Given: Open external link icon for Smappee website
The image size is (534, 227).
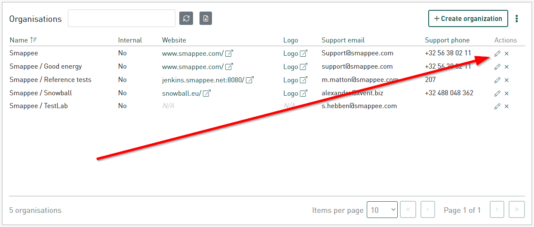Looking at the screenshot, I should click(x=230, y=54).
